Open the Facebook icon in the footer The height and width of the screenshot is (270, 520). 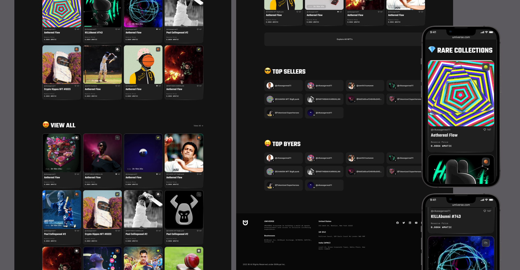click(397, 223)
